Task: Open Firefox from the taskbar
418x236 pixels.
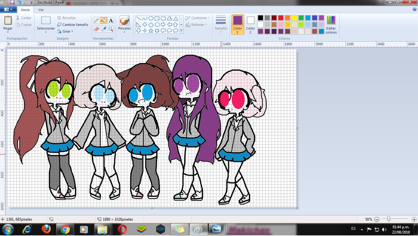Action: (x=46, y=230)
